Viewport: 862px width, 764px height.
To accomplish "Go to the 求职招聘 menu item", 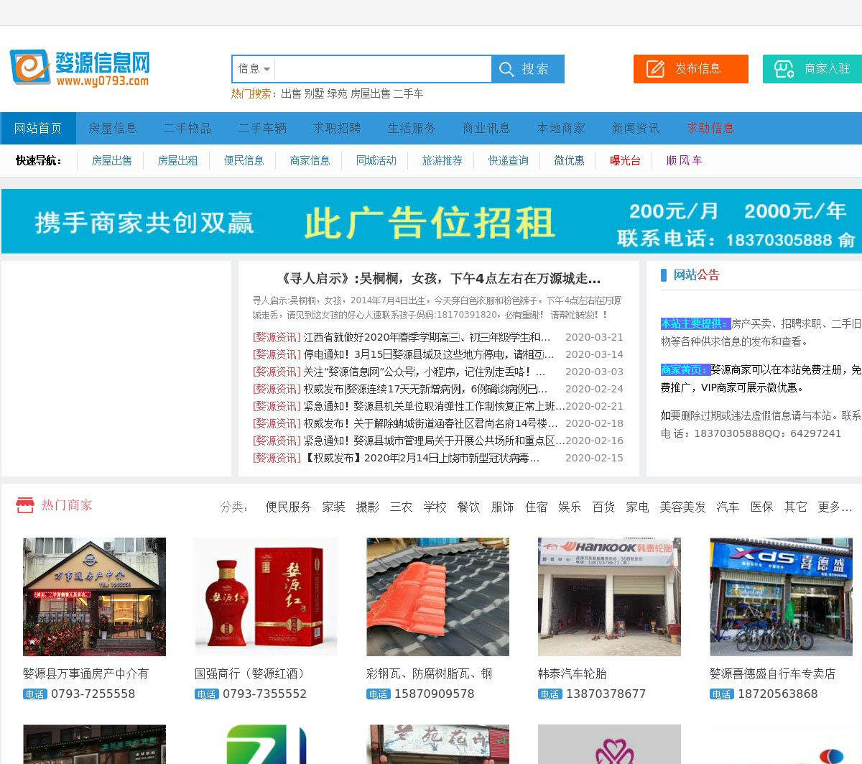I will click(x=337, y=128).
